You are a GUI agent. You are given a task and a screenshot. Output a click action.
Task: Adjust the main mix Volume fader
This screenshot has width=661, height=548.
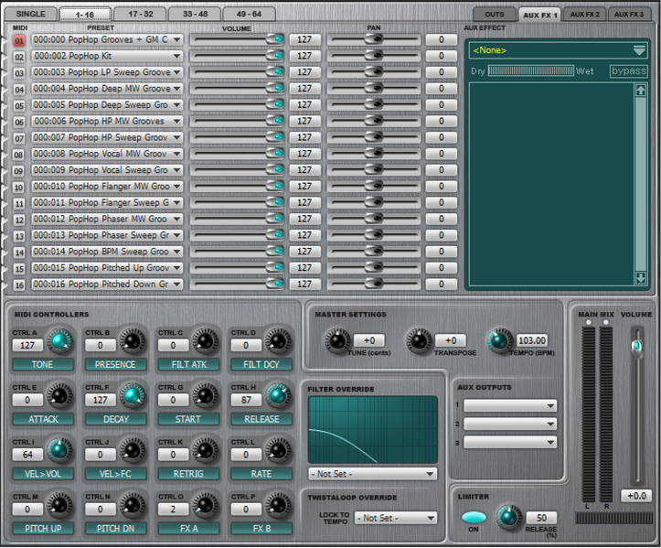pyautogui.click(x=637, y=347)
